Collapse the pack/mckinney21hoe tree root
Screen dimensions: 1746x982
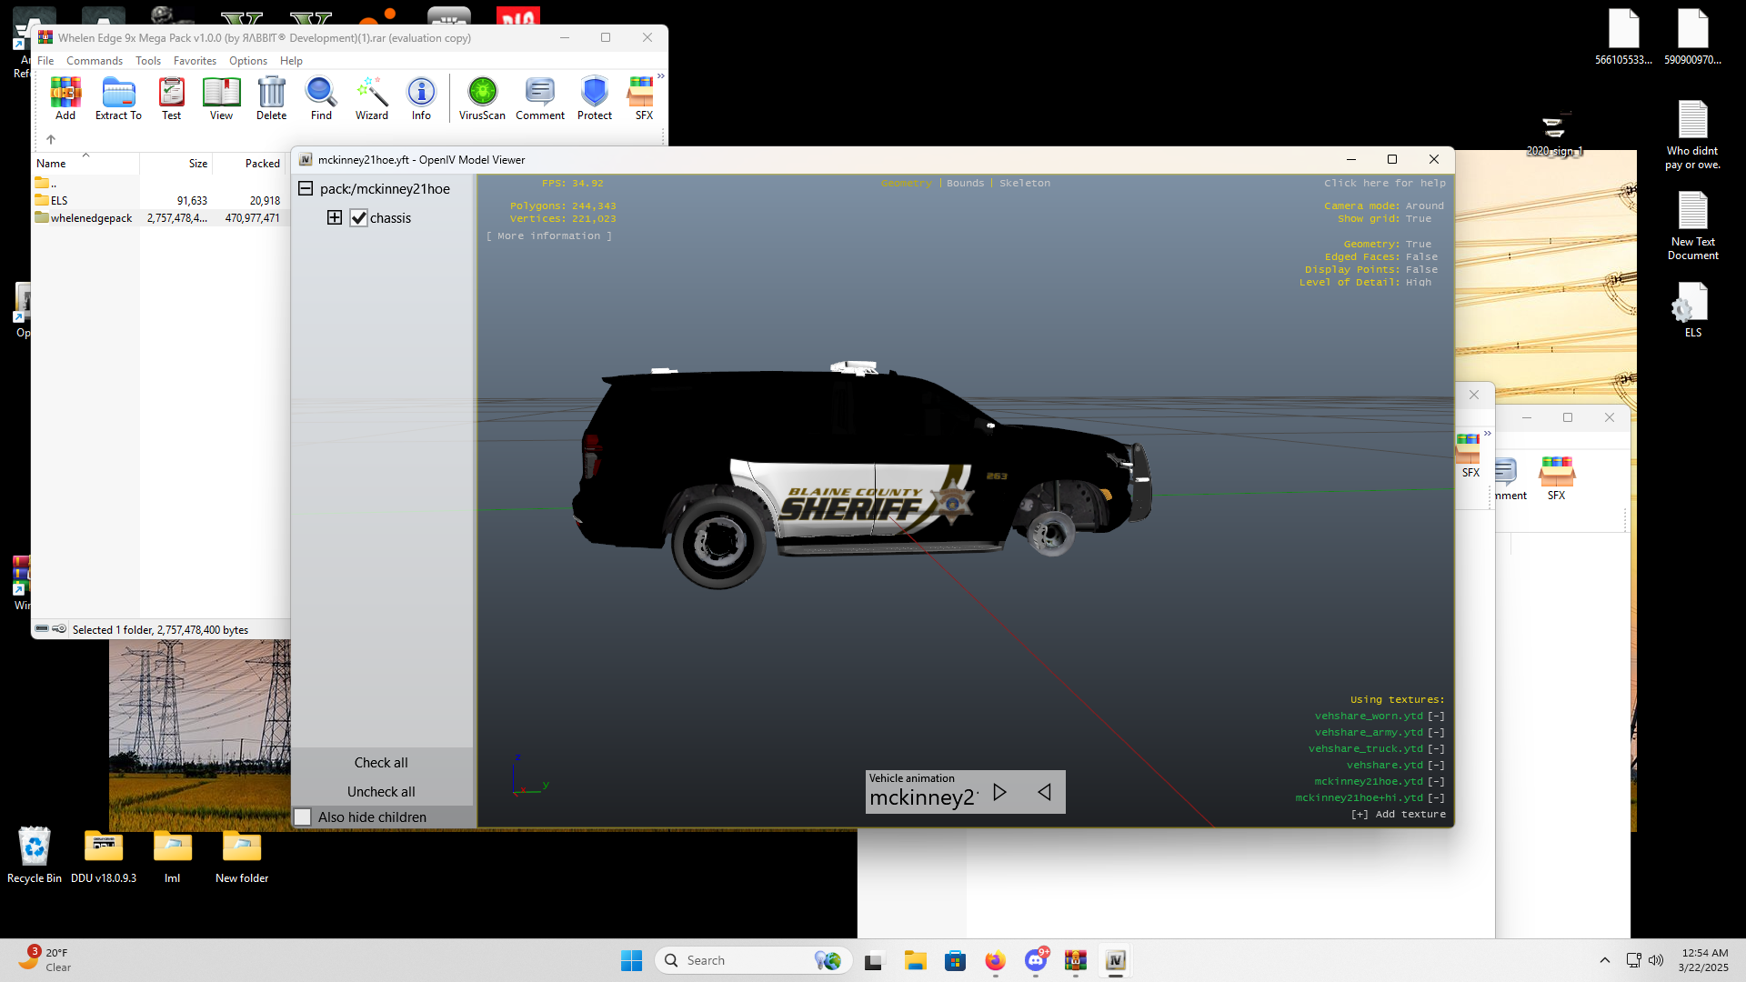pyautogui.click(x=306, y=188)
